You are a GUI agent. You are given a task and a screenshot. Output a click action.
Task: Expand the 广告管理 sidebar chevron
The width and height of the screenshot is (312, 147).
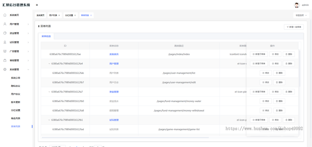coord(28,52)
